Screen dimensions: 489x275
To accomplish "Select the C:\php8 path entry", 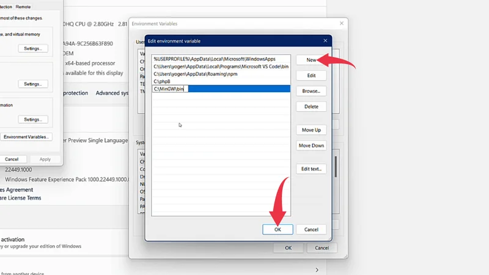I will click(x=162, y=81).
